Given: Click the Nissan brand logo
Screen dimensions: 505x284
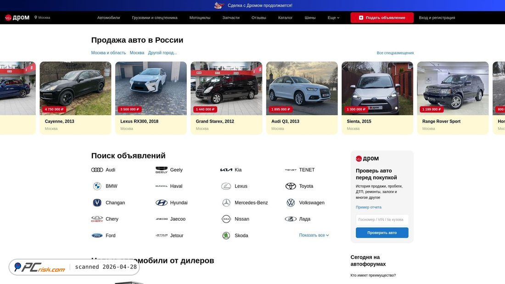Looking at the screenshot, I should pyautogui.click(x=226, y=219).
